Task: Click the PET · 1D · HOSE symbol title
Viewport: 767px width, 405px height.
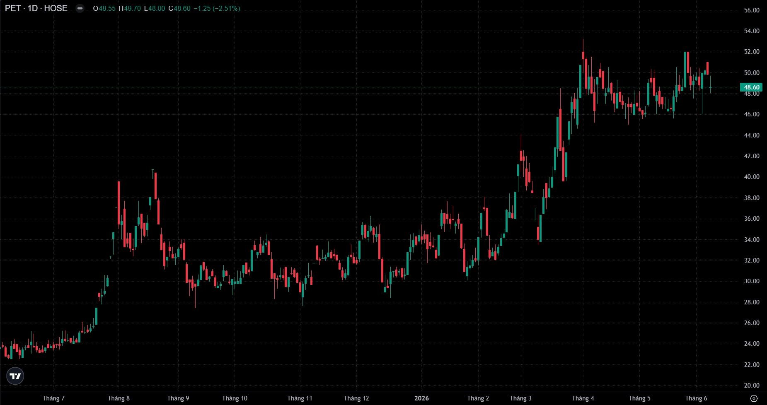Action: 36,8
